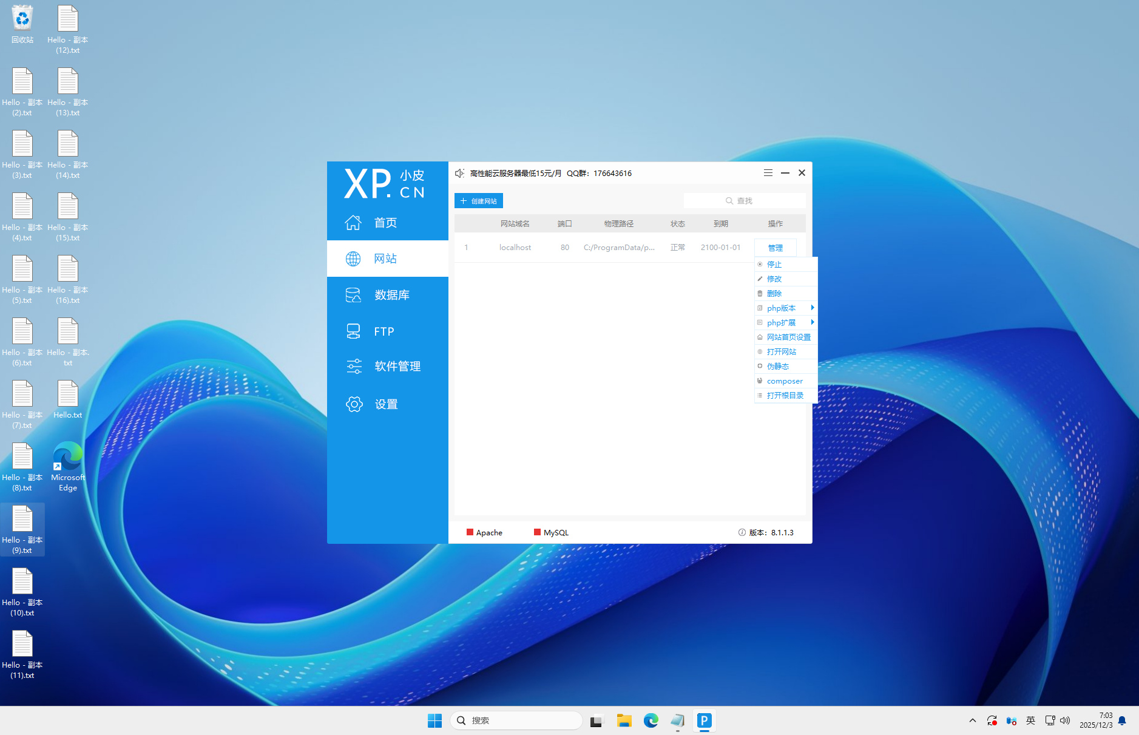The width and height of the screenshot is (1139, 735).
Task: Choose 伪静态 menu entry
Action: click(786, 366)
